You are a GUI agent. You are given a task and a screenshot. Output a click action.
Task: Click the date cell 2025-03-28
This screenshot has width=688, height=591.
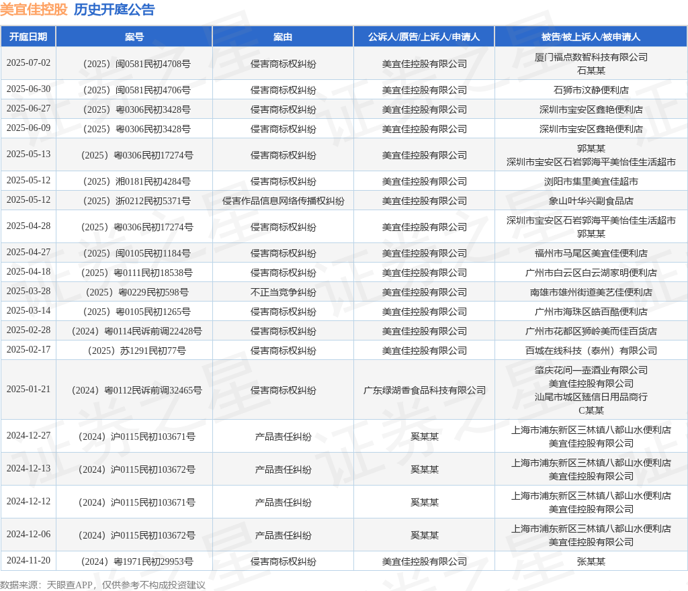[x=28, y=291]
